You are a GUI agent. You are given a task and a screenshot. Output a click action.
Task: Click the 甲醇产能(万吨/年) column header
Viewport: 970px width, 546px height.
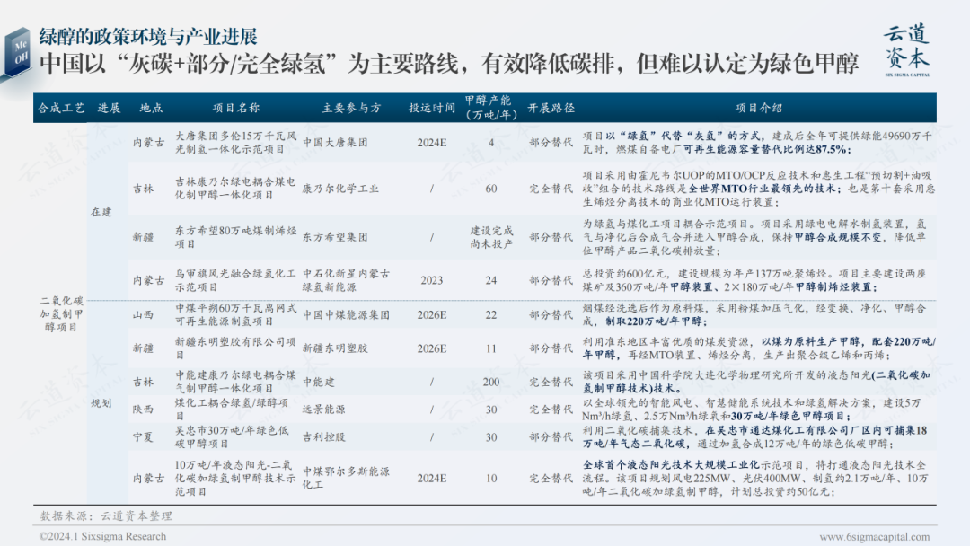point(490,108)
